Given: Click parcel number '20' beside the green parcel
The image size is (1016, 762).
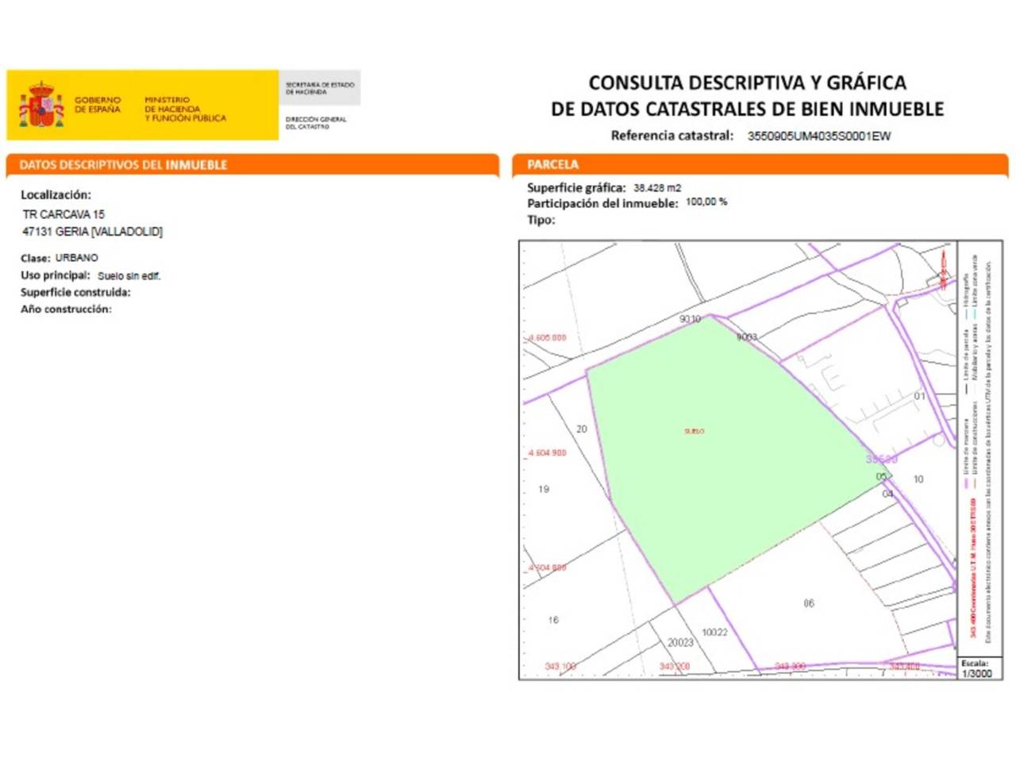Looking at the screenshot, I should click(581, 429).
